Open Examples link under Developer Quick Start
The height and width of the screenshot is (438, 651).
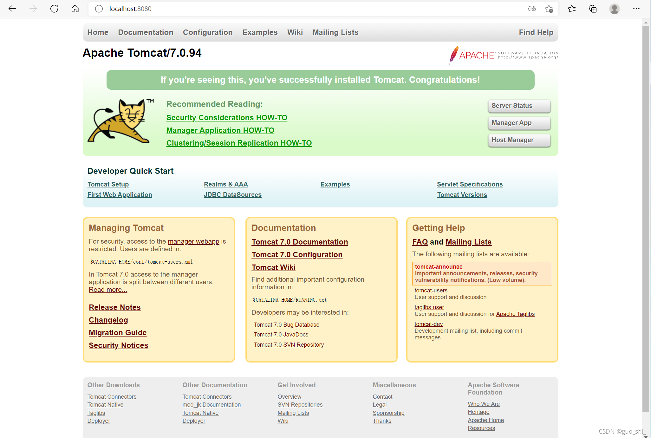pyautogui.click(x=335, y=184)
